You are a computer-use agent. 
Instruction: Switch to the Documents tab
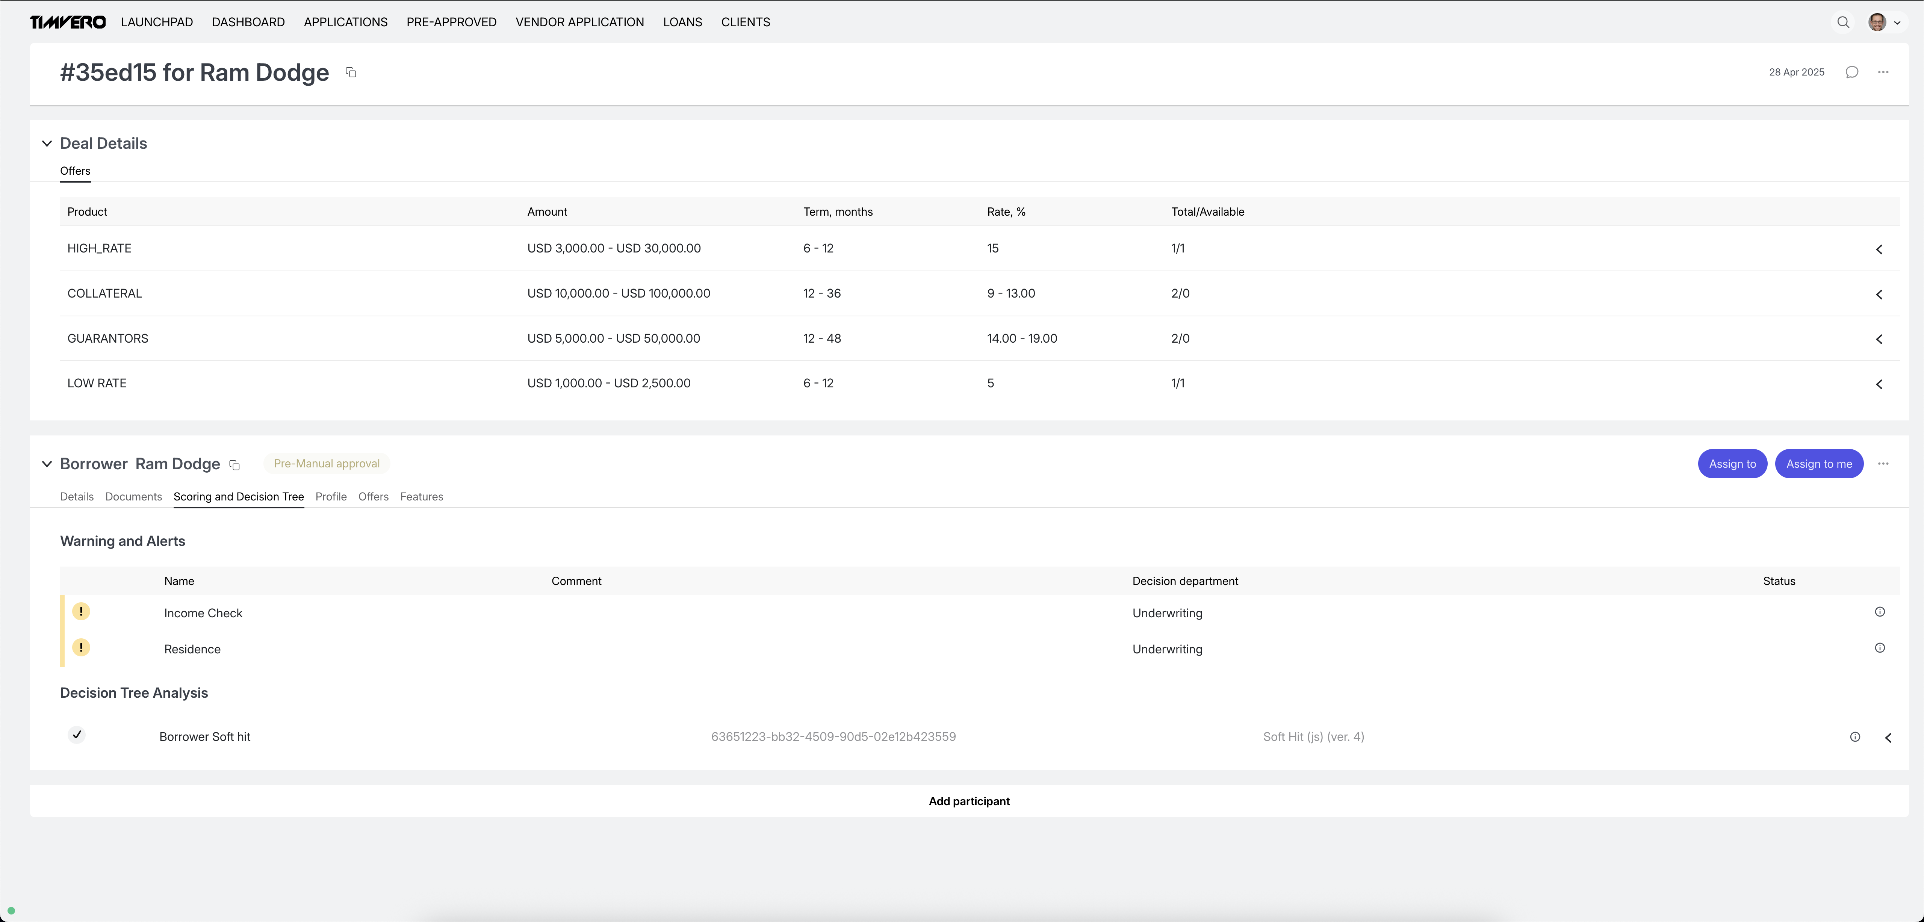(x=133, y=496)
